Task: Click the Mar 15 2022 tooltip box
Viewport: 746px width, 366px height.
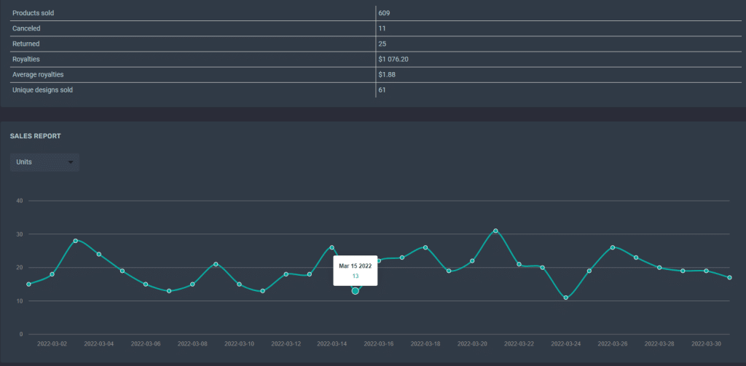Action: (x=356, y=271)
